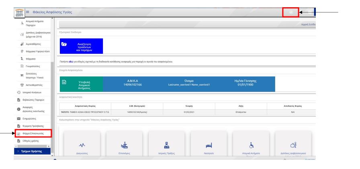This screenshot has width=360, height=169.
Task: Click the Φάκελος Ασφάλισης Υγείας header title
Action: click(52, 12)
